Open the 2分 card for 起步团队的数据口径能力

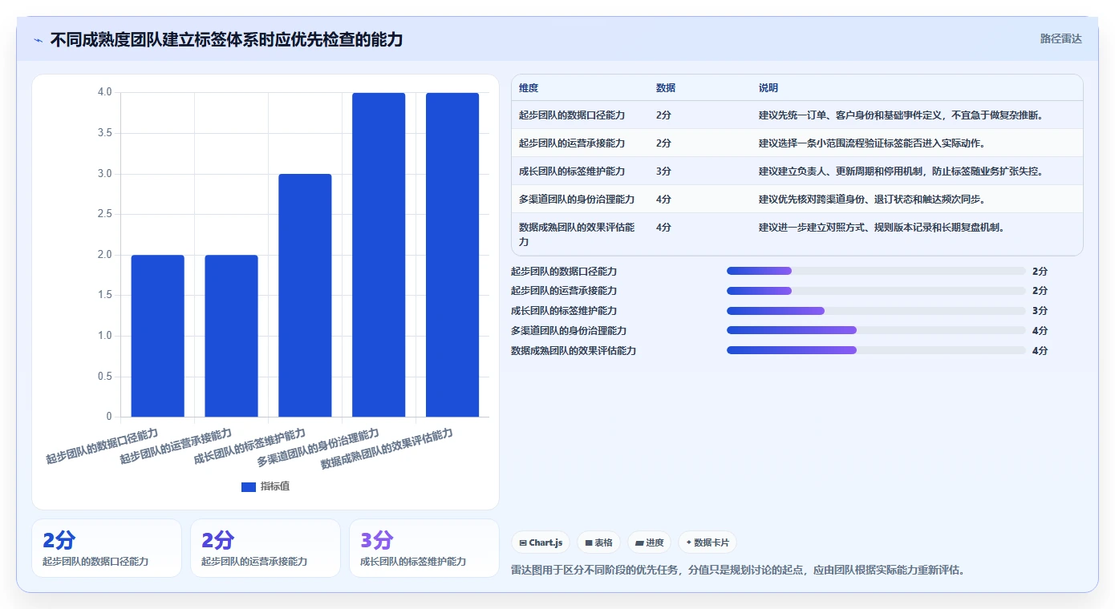click(107, 548)
